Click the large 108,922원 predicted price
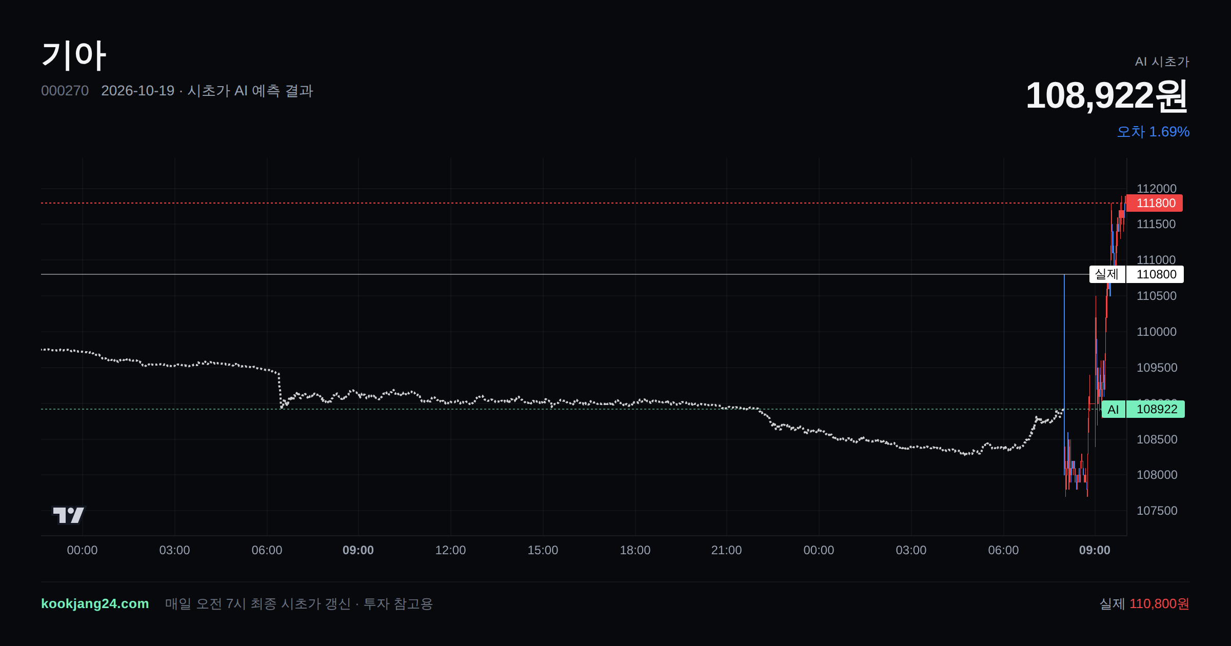Viewport: 1231px width, 646px height. [1107, 96]
